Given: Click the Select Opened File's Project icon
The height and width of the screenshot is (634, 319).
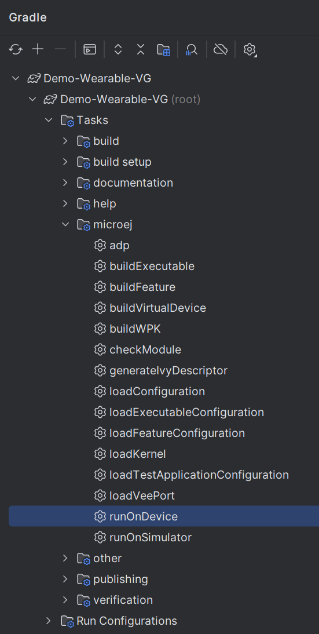Looking at the screenshot, I should coord(163,50).
